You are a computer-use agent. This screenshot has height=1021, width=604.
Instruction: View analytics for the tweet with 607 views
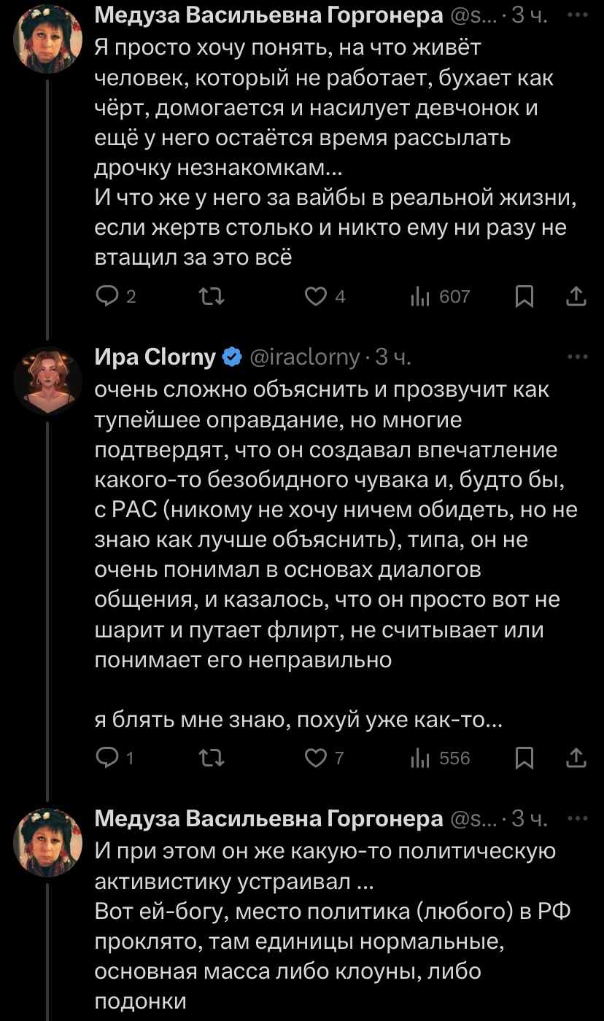point(422,296)
